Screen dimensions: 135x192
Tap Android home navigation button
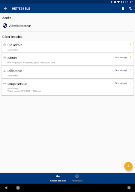[18, 187]
